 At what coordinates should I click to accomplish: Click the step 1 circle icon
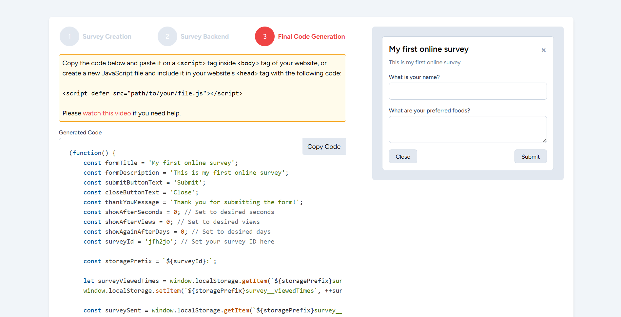(69, 36)
